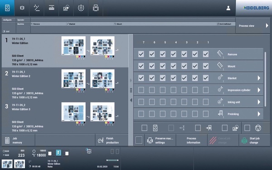Open the ink zone bar chart icon

click(52, 8)
